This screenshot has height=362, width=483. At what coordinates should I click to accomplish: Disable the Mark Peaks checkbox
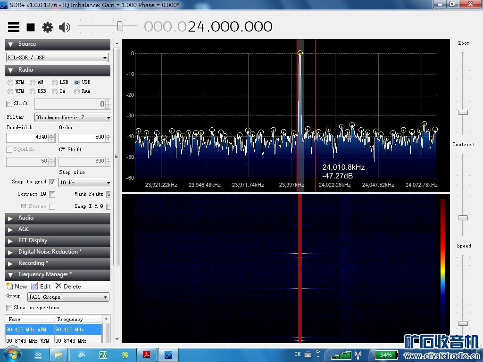coord(108,194)
